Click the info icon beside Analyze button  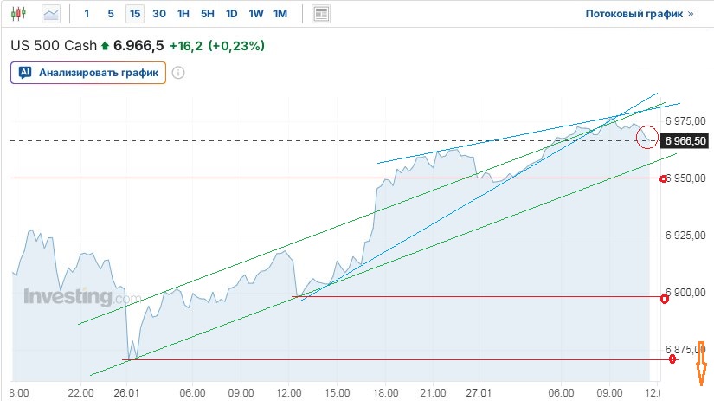coord(178,73)
